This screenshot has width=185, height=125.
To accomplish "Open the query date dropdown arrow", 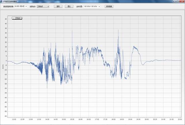I will click(26, 6).
